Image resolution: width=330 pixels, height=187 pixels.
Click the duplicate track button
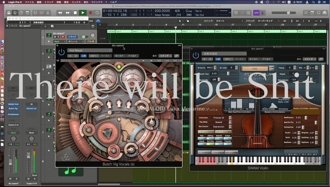coord(52,26)
